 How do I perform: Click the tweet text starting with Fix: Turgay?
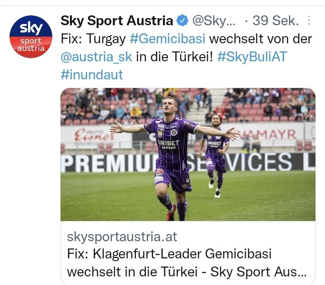click(186, 57)
